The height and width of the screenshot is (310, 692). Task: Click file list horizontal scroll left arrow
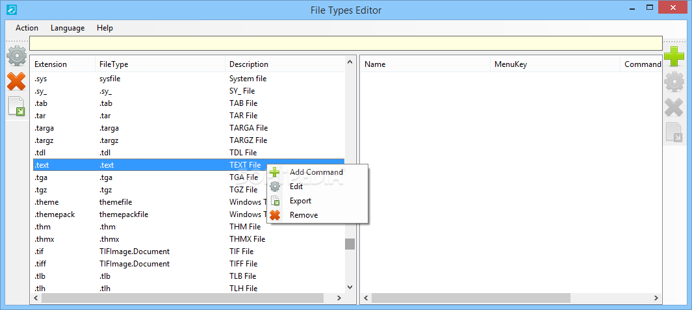36,298
